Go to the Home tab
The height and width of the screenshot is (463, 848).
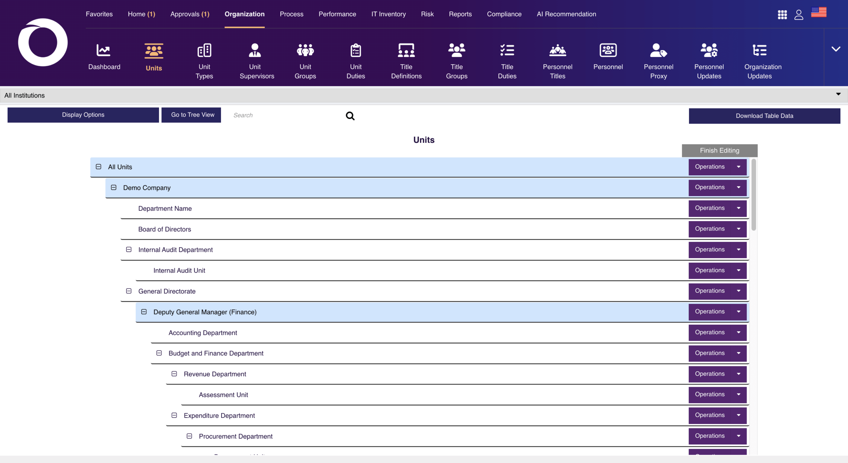[141, 14]
